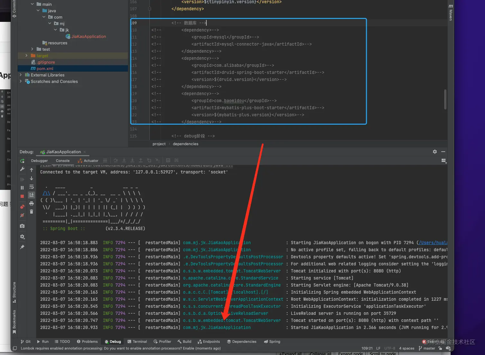Toggle soft-wrap in console output
Image resolution: width=485 pixels, height=355 pixels.
[31, 187]
